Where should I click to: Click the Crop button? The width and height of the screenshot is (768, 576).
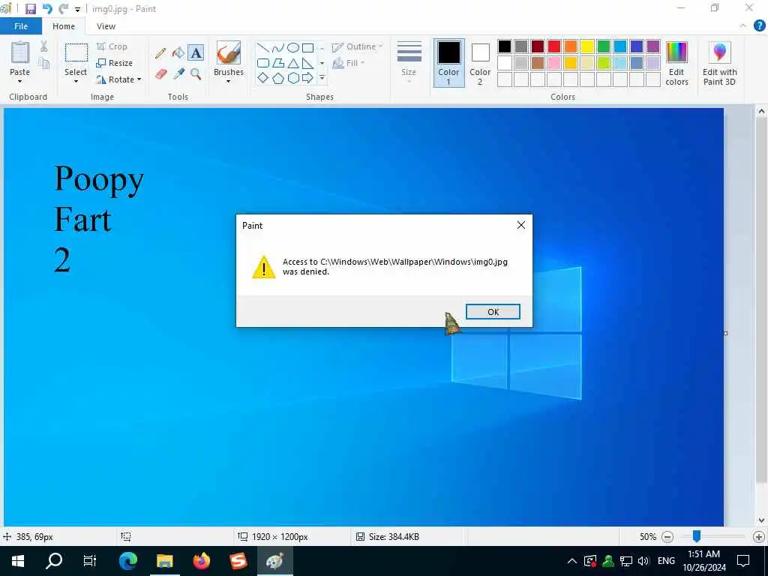(x=112, y=46)
